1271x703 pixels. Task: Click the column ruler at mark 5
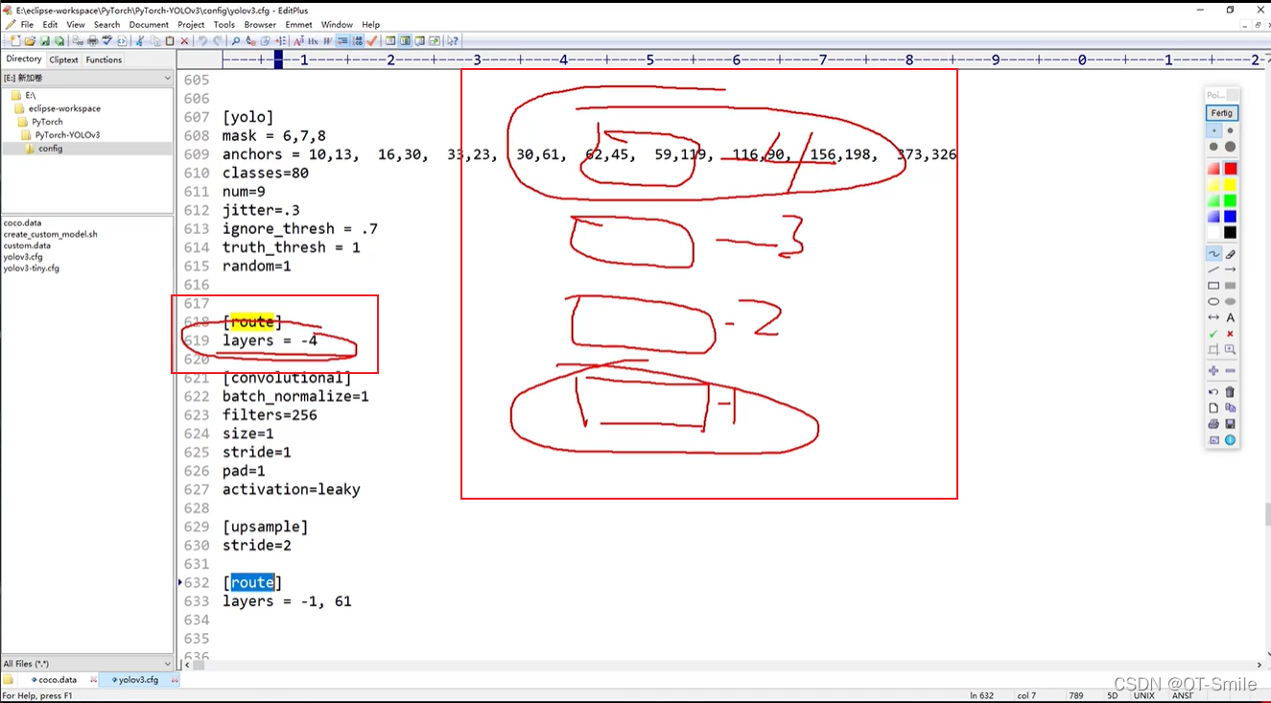point(650,59)
